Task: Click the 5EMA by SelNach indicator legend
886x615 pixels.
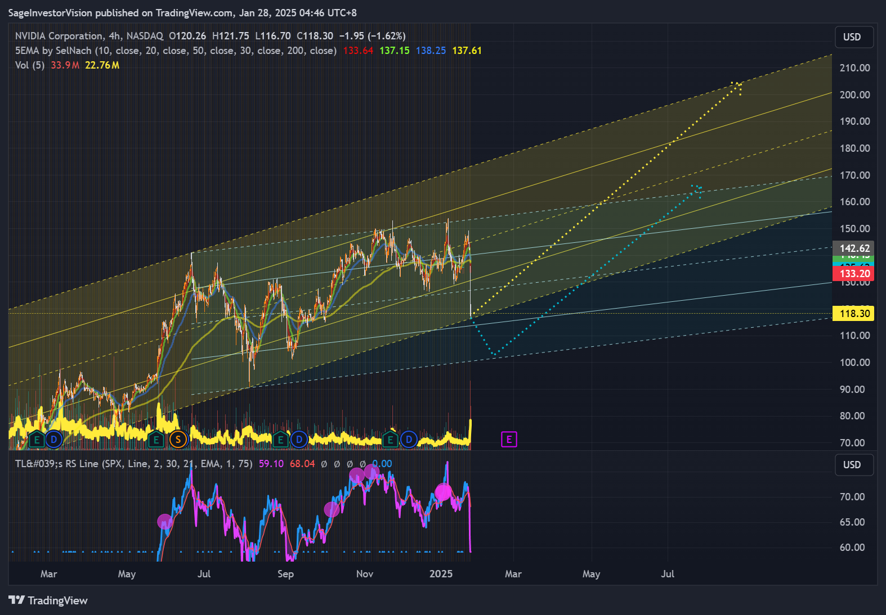Action: click(x=176, y=51)
